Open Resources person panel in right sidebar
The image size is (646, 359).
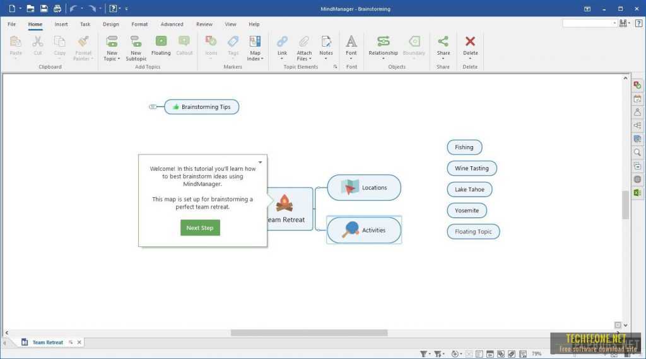(637, 112)
